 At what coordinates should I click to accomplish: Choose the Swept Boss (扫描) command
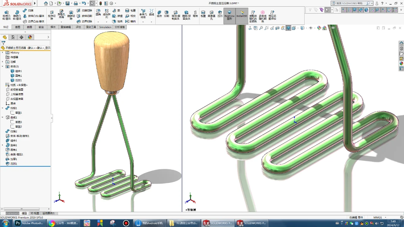28,10
